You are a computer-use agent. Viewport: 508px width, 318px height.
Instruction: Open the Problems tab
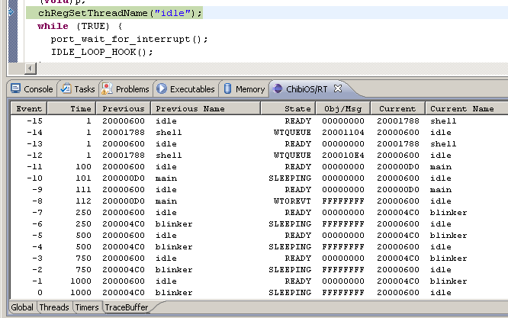point(125,88)
